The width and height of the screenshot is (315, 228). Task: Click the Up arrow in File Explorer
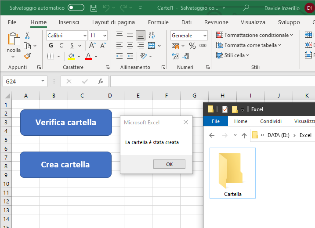244,135
